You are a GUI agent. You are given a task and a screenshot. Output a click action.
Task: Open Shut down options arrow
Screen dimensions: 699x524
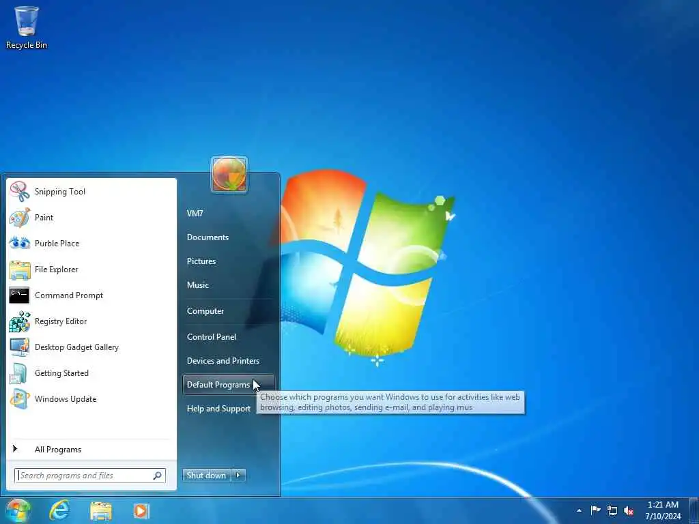pyautogui.click(x=238, y=475)
